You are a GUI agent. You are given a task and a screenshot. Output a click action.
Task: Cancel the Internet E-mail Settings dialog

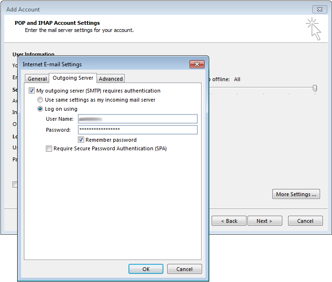(184, 269)
